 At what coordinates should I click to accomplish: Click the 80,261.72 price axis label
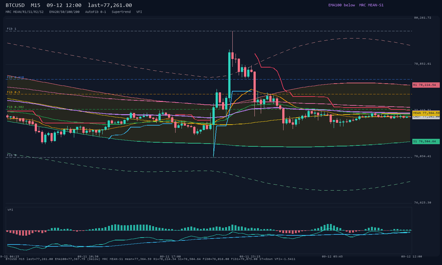tap(423, 18)
